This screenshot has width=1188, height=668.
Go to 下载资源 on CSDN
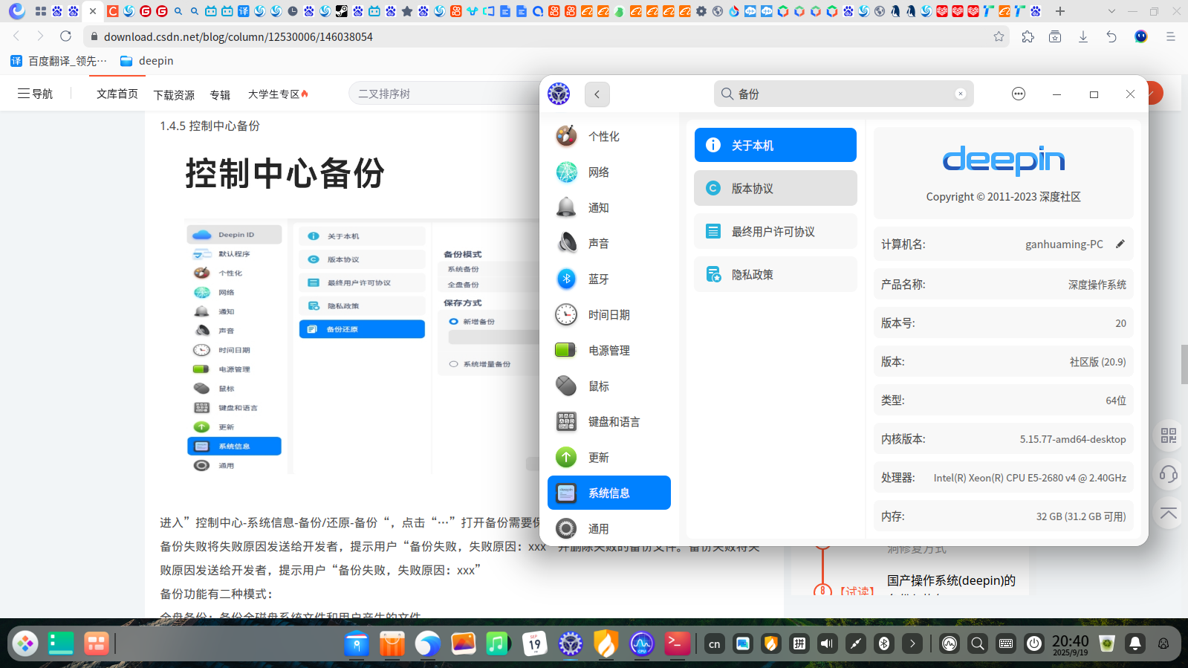[x=174, y=94]
